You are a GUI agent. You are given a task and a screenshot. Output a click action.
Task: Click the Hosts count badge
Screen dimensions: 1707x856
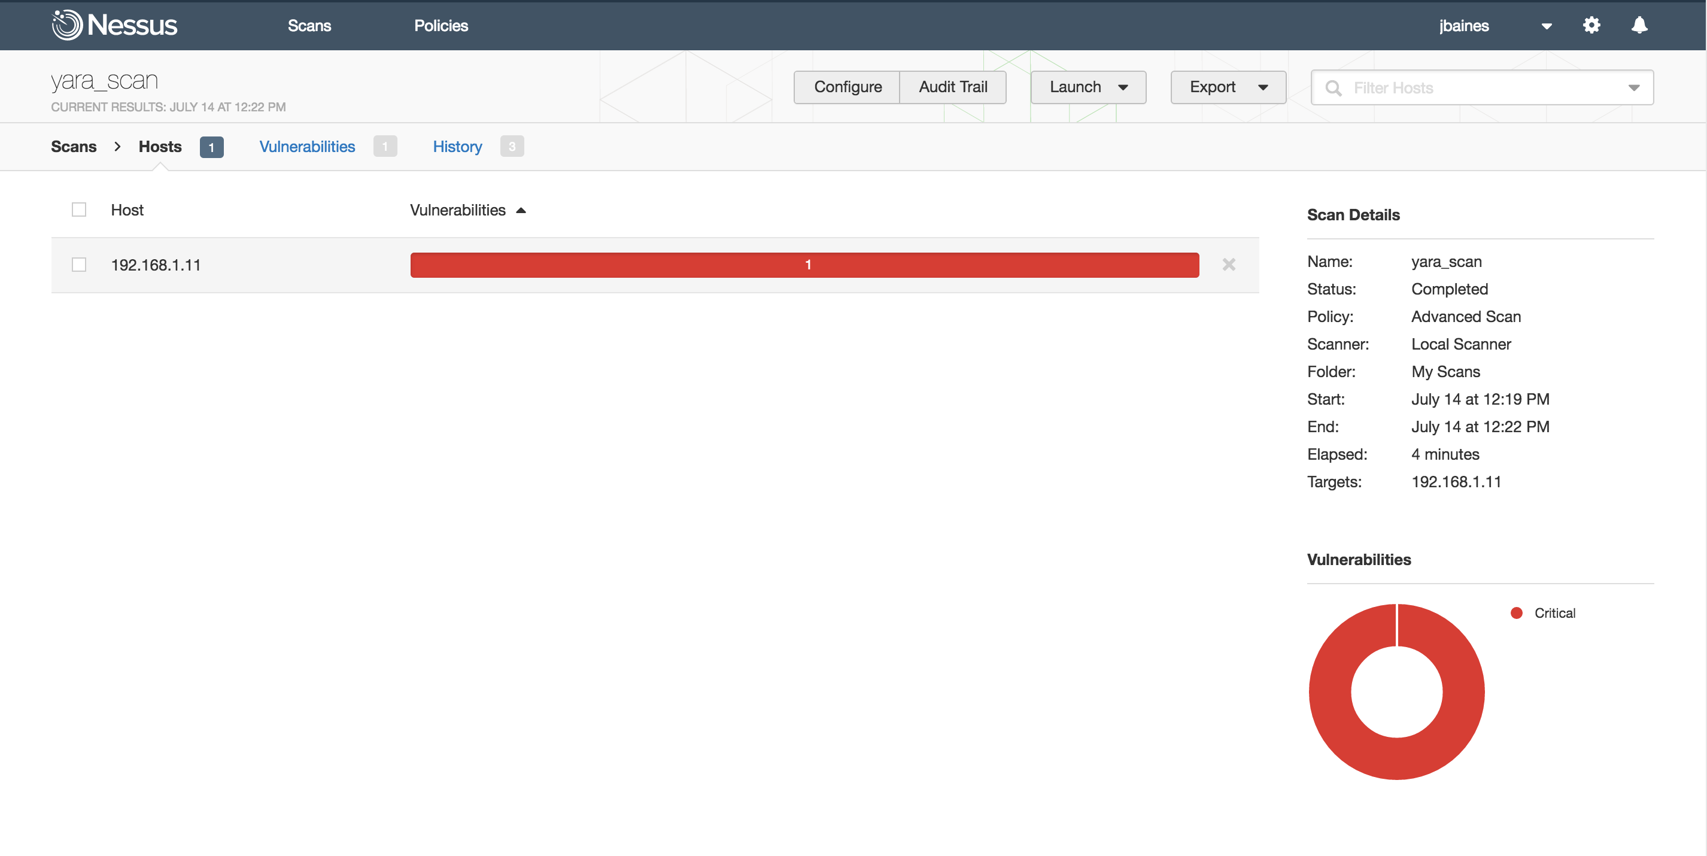[x=211, y=147]
